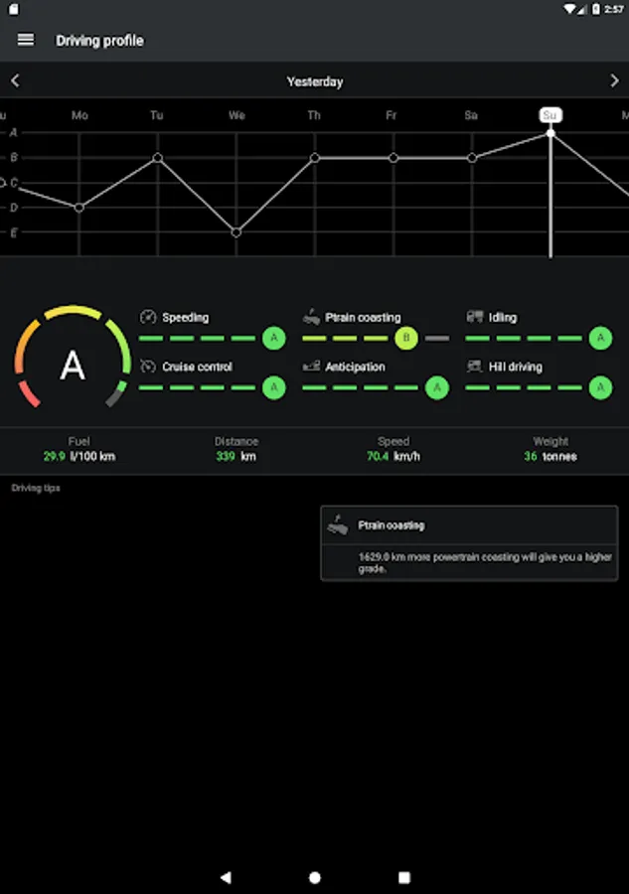Viewport: 629px width, 894px height.
Task: Tap the Wi-Fi status icon
Action: point(569,9)
